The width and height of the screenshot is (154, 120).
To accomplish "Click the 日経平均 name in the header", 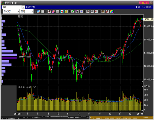I will pos(31,7).
